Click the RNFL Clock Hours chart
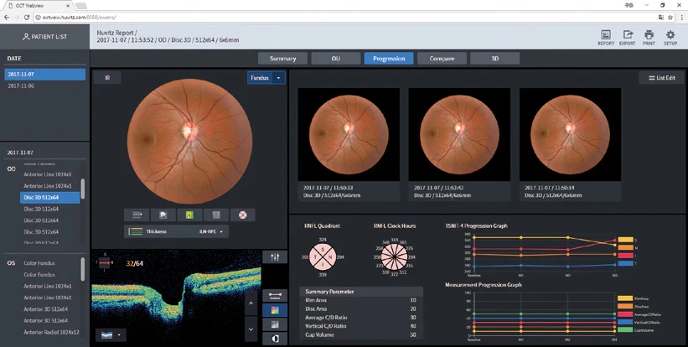This screenshot has width=688, height=347. point(394,256)
